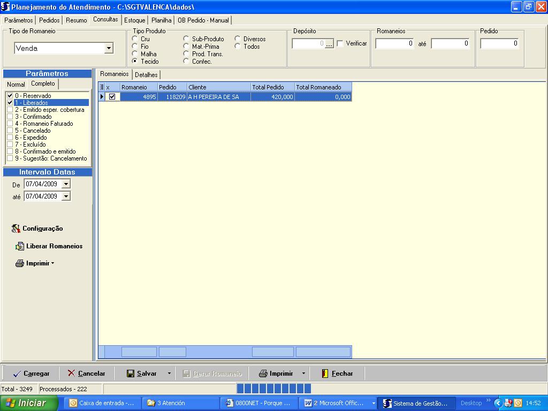Click the bottom toolbar Imprimir printer icon
Viewport: 548px width, 411px height.
[x=263, y=374]
